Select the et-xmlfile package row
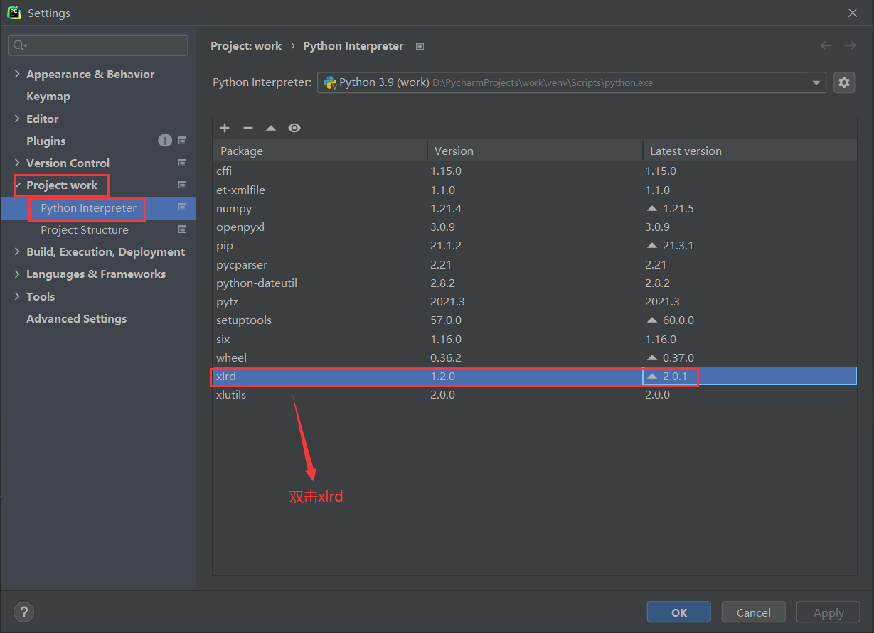The image size is (874, 633). tap(535, 190)
